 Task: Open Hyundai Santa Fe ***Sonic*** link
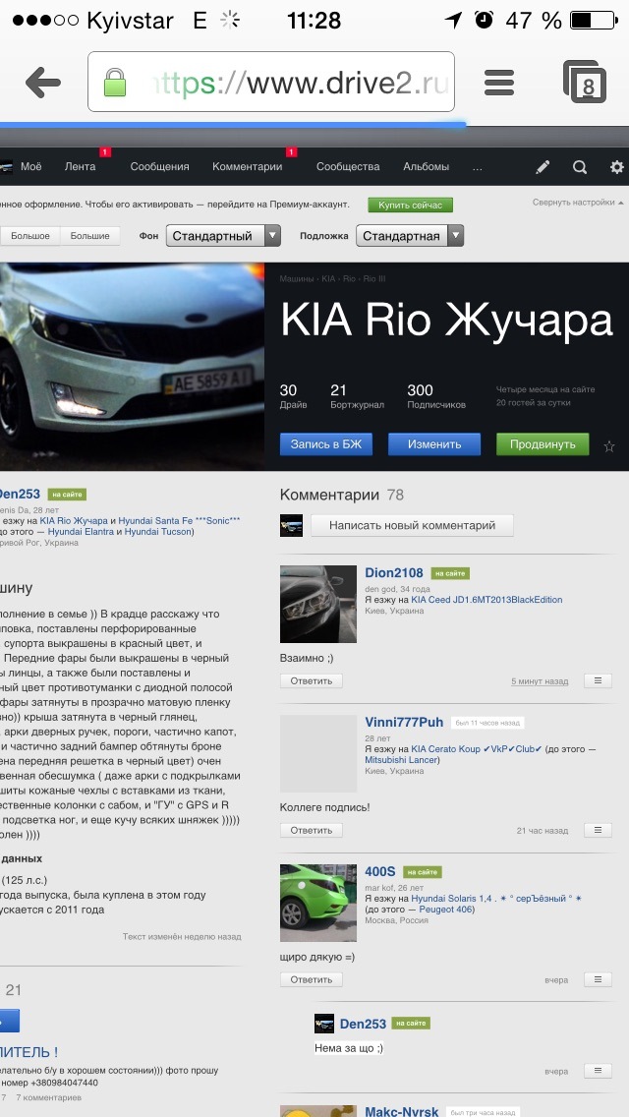[x=179, y=521]
